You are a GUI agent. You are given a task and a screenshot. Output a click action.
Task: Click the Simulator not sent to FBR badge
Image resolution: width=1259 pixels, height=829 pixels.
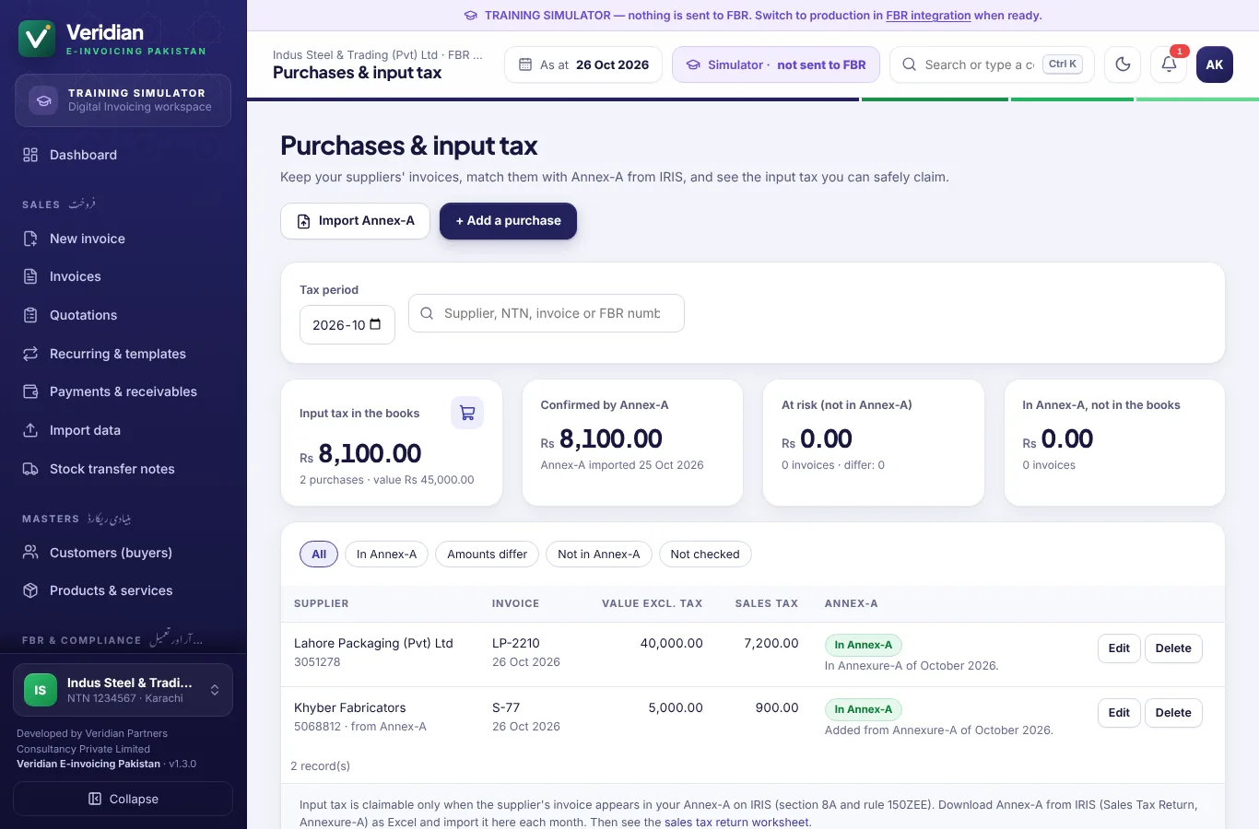[776, 64]
